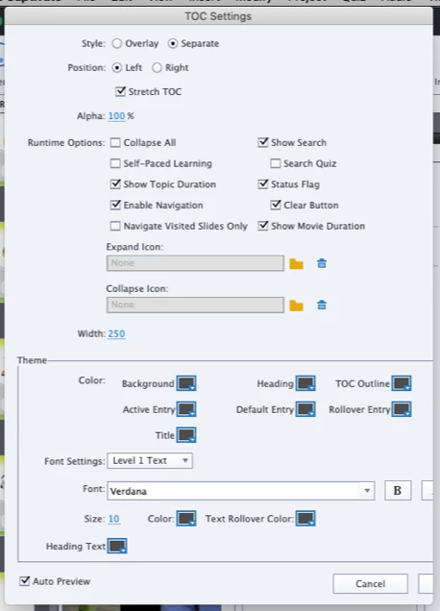The width and height of the screenshot is (440, 611).
Task: Open the Text Rollover Color picker
Action: click(x=306, y=519)
